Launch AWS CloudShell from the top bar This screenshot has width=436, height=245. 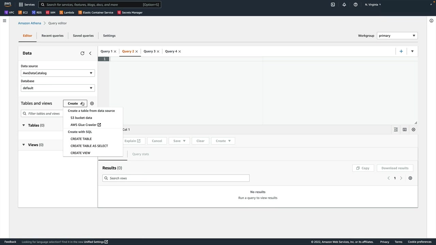coord(333,4)
